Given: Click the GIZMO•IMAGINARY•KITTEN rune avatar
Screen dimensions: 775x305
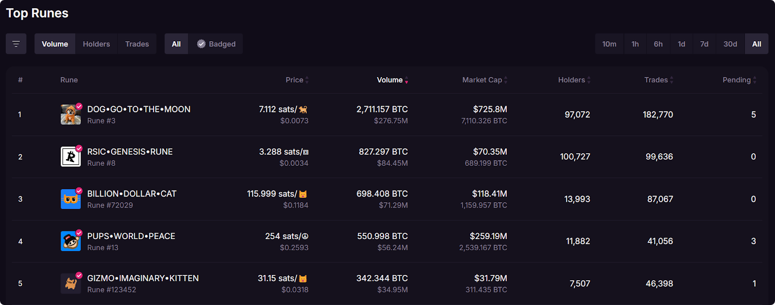Looking at the screenshot, I should 70,284.
